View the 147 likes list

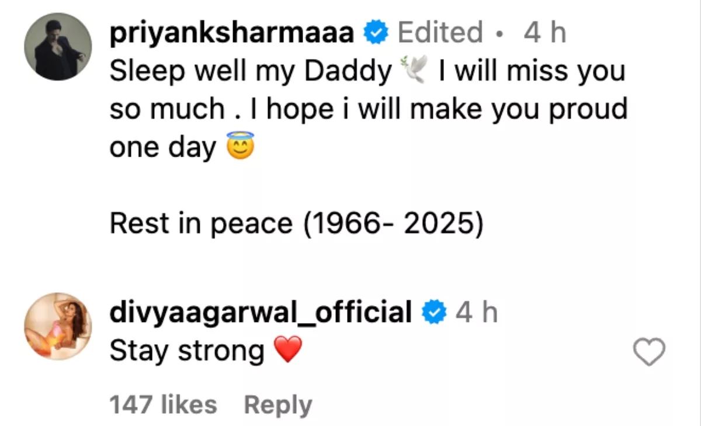tap(164, 404)
